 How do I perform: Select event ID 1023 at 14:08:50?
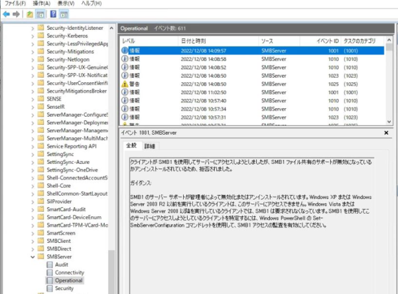[252, 76]
